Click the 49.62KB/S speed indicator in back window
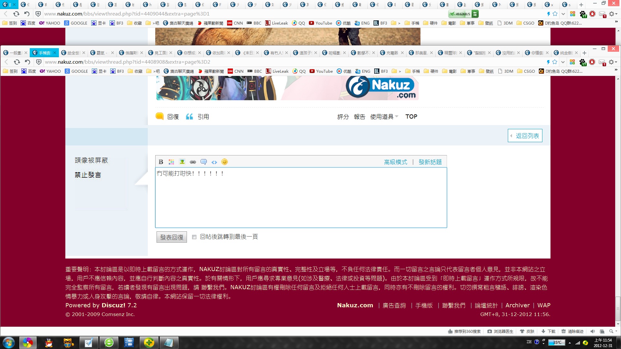 463,14
